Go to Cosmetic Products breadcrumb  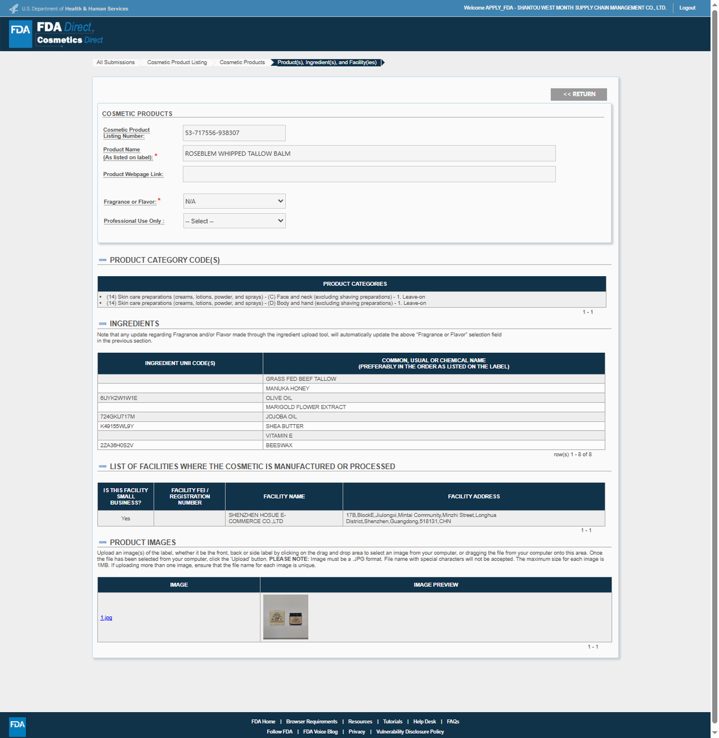[x=242, y=62]
